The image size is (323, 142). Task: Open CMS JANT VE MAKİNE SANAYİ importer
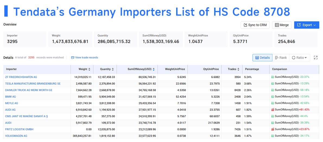(26, 116)
